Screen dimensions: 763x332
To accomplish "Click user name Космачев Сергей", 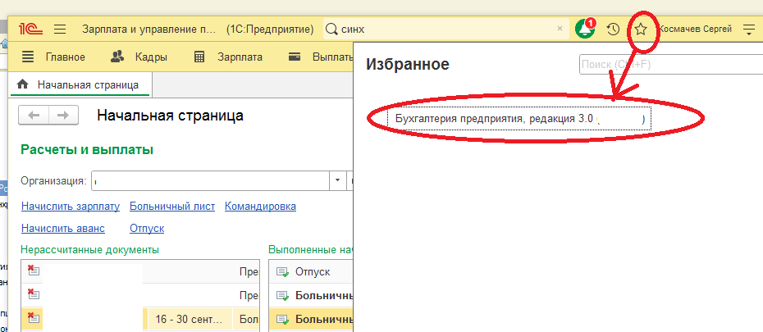I will tap(695, 30).
